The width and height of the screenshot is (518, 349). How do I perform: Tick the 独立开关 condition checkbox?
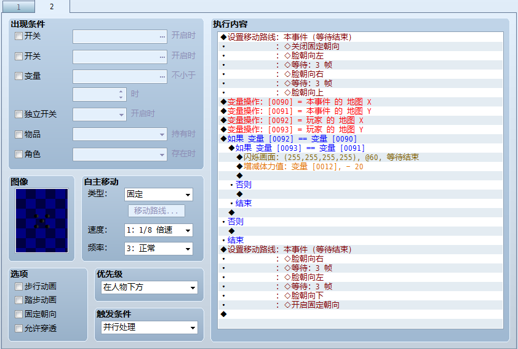[x=18, y=114]
